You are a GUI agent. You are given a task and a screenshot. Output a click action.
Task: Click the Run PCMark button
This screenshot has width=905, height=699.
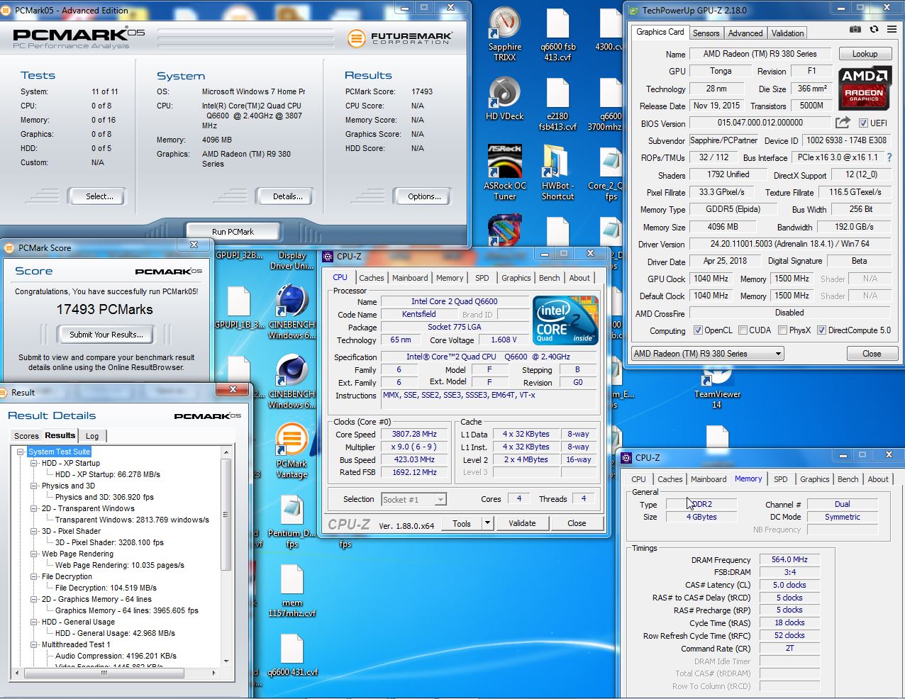pyautogui.click(x=233, y=232)
